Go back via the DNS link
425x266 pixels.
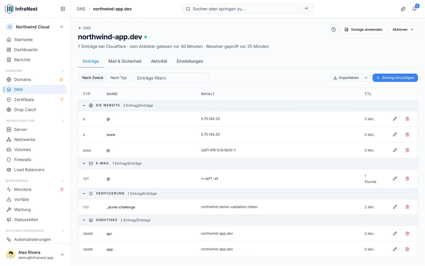[84, 28]
